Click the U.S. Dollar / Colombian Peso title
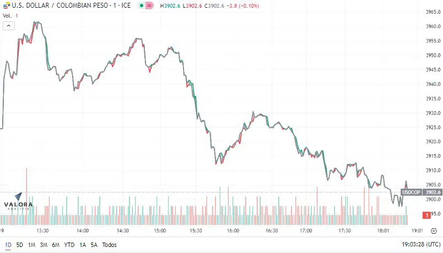The height and width of the screenshot is (253, 443). 71,5
